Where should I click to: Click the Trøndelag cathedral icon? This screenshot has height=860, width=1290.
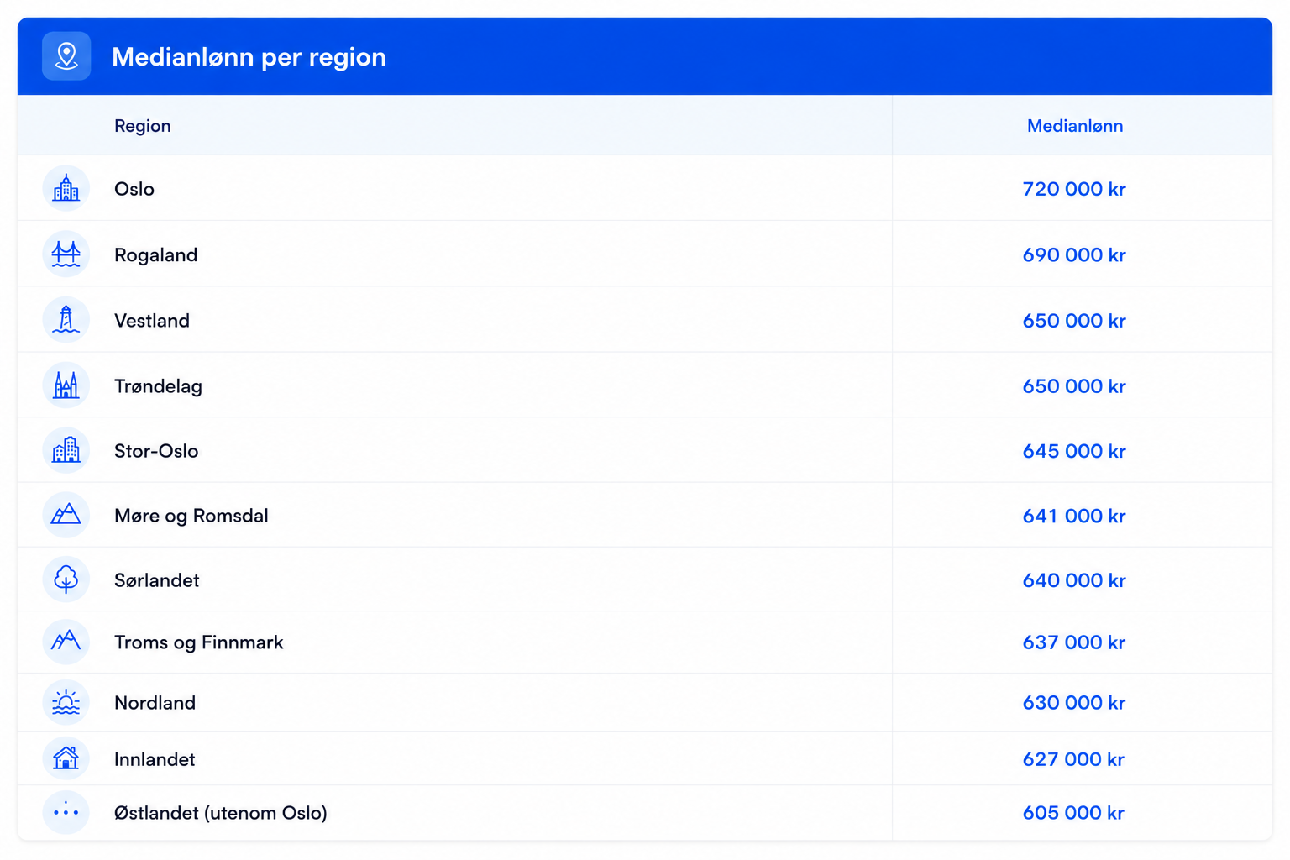click(66, 385)
